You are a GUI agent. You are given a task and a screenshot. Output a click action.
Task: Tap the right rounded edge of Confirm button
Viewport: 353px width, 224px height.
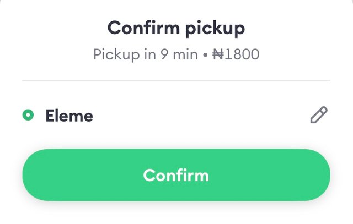point(317,175)
